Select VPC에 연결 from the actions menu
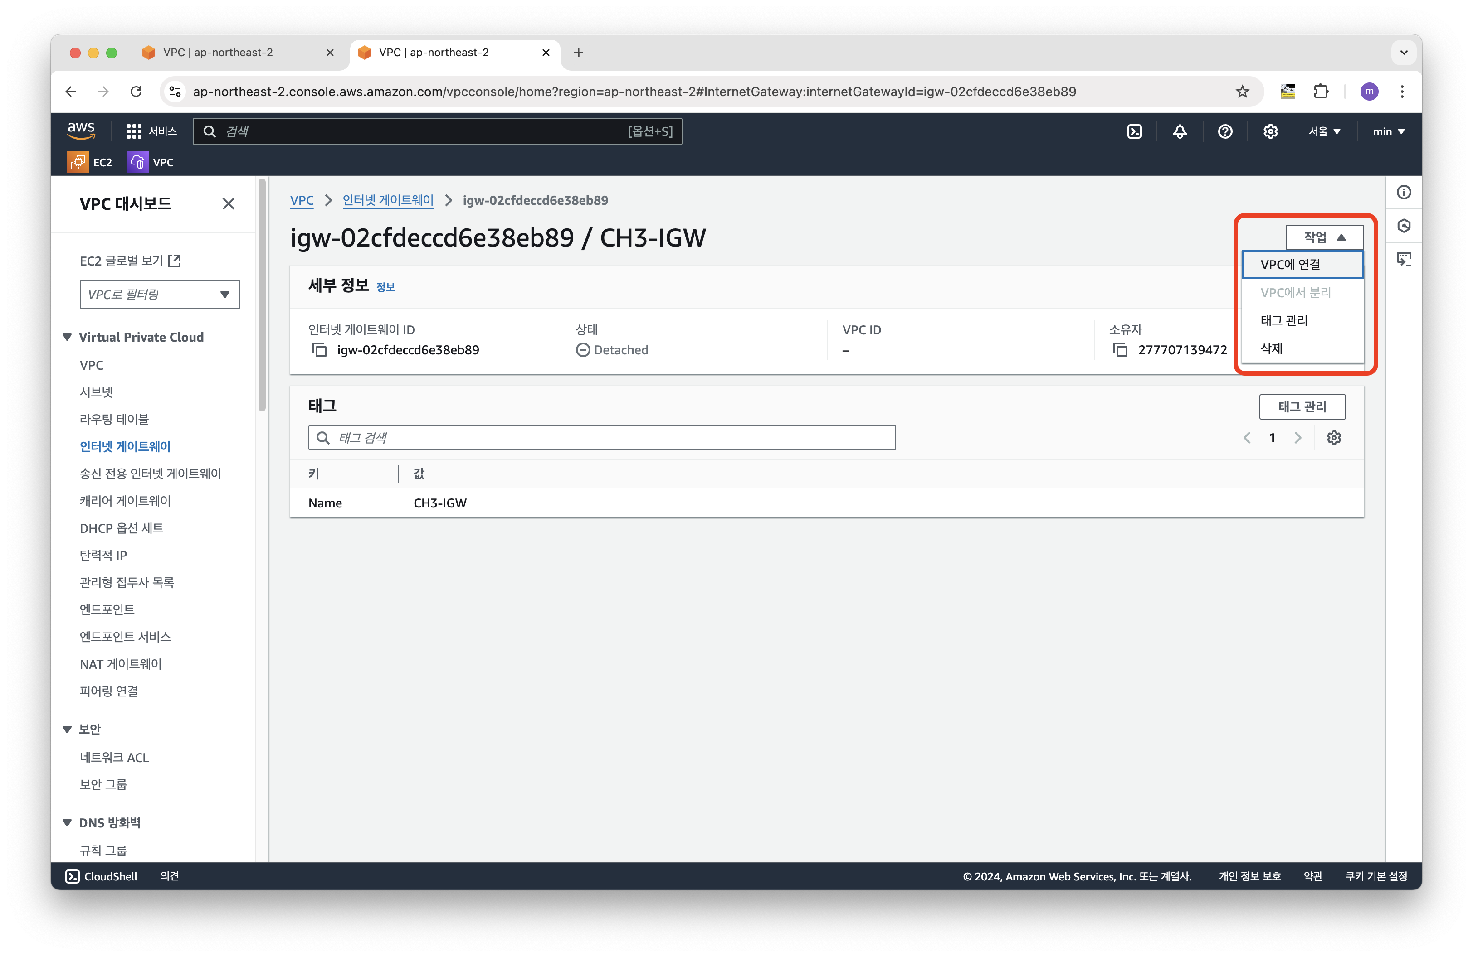The image size is (1473, 957). (x=1291, y=265)
